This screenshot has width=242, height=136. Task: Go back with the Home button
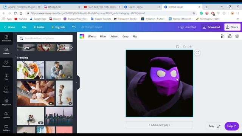coord(9,27)
